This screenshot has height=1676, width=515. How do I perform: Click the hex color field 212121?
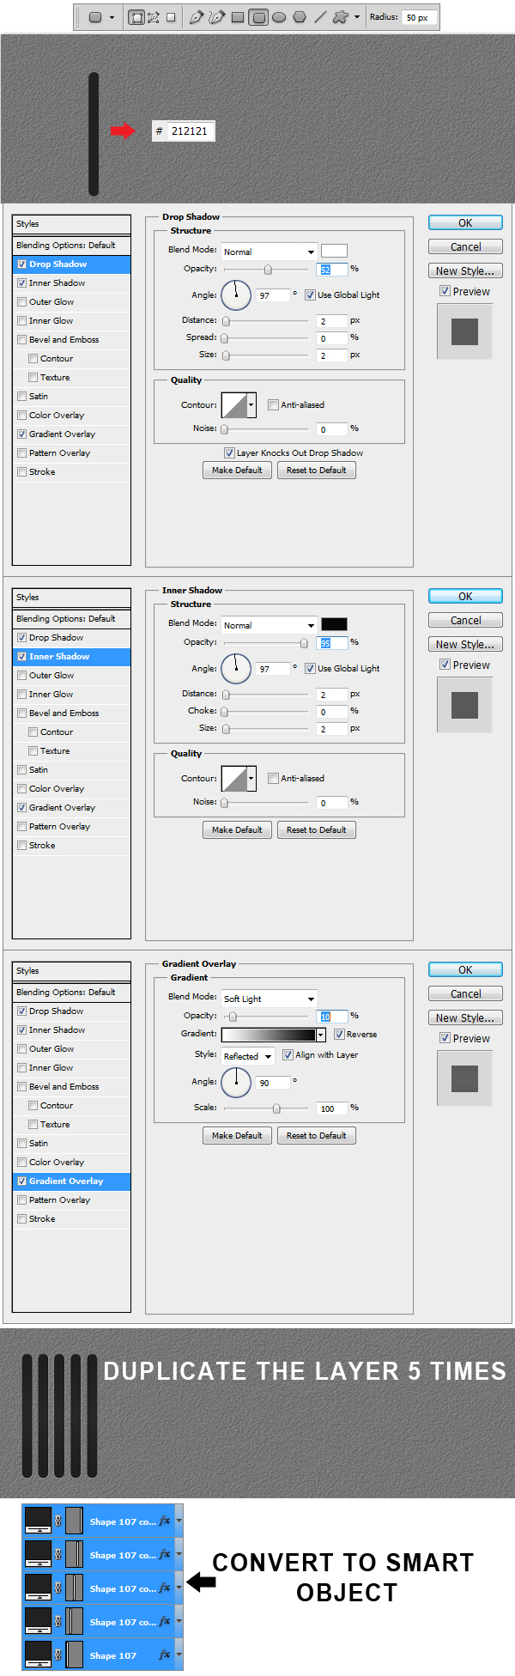click(191, 131)
